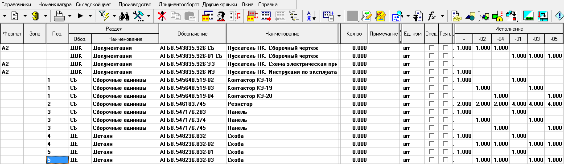Click the document with yellow stack icon
Screen dimensions: 564x164
pyautogui.click(x=456, y=16)
